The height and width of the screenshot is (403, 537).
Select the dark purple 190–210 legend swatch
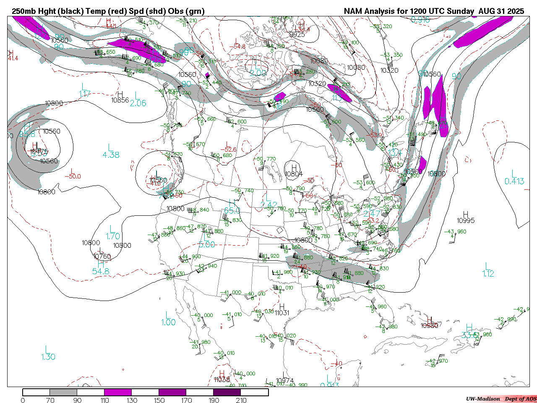point(227,392)
